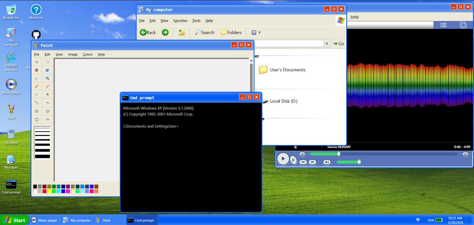Pick the Text tool (A) in Paint
474x225 pixels.
pyautogui.click(x=47, y=94)
